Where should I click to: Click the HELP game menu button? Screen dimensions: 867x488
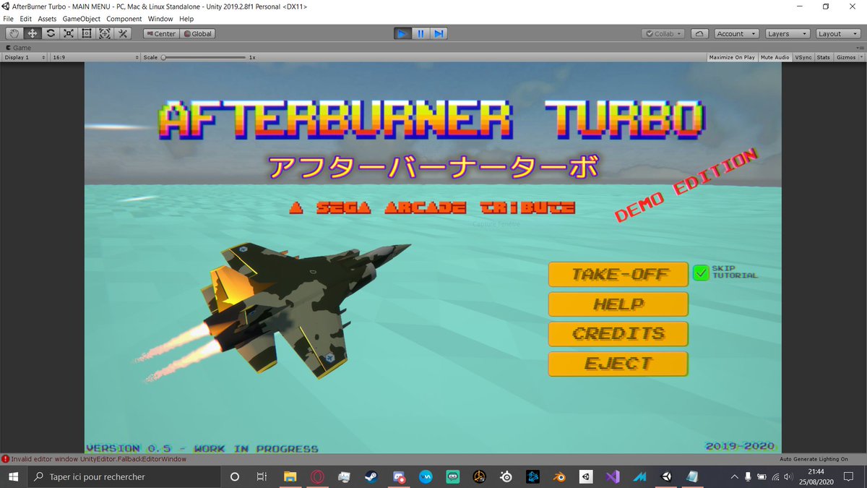pos(618,304)
